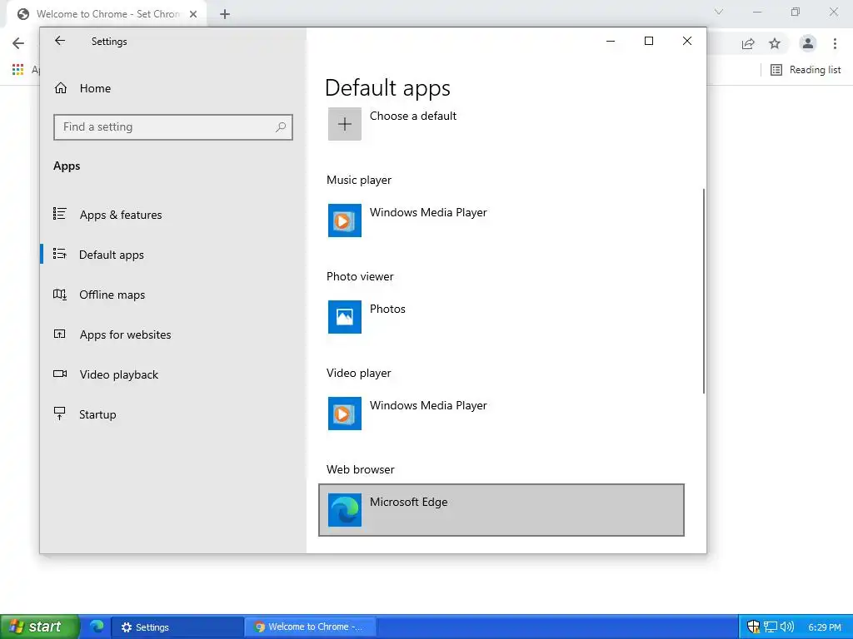Close the Welcome to Chrome tab
The image size is (853, 639).
(x=193, y=14)
